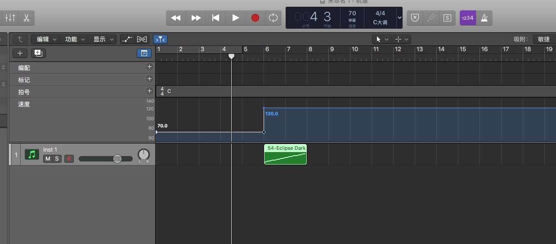Click the tempo value 70 in the LCD

coord(352,13)
